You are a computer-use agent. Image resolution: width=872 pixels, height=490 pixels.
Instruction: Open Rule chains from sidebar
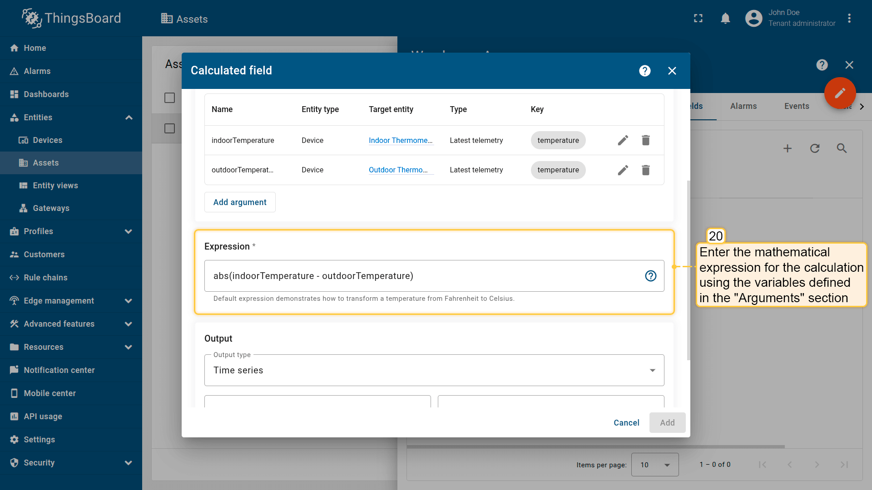click(x=45, y=278)
